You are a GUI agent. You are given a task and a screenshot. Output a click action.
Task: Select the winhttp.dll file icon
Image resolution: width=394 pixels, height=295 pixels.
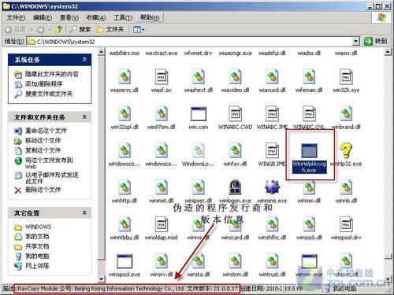pos(125,187)
